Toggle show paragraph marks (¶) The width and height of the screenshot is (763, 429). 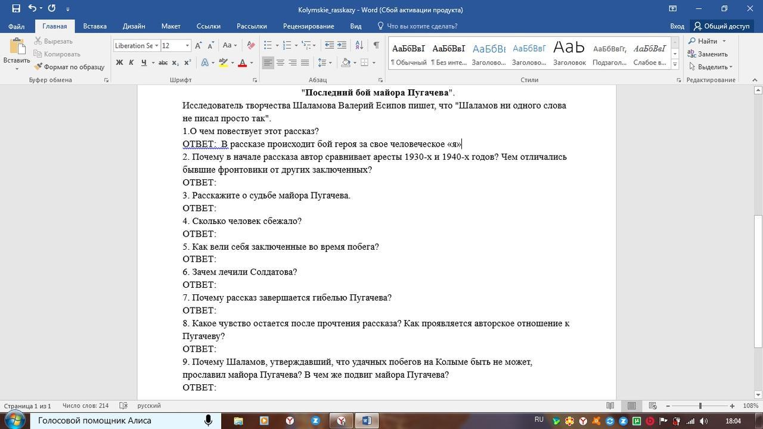coord(376,45)
